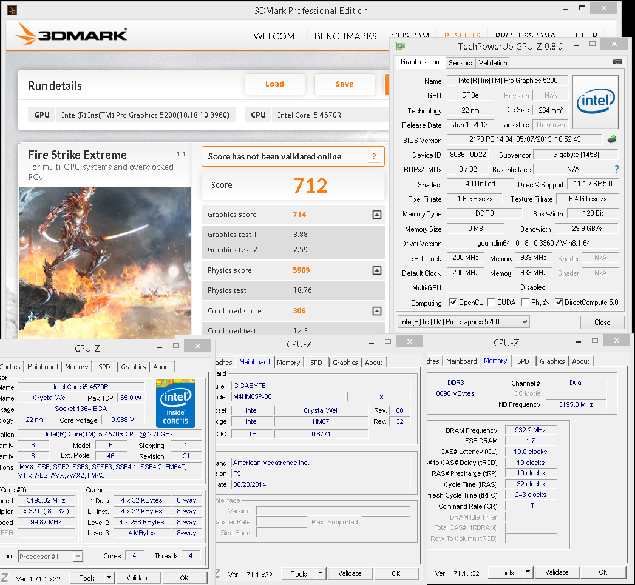Open Caches tab in the CPU-Z CPU window
Screen dimensions: 635x585
[10, 367]
